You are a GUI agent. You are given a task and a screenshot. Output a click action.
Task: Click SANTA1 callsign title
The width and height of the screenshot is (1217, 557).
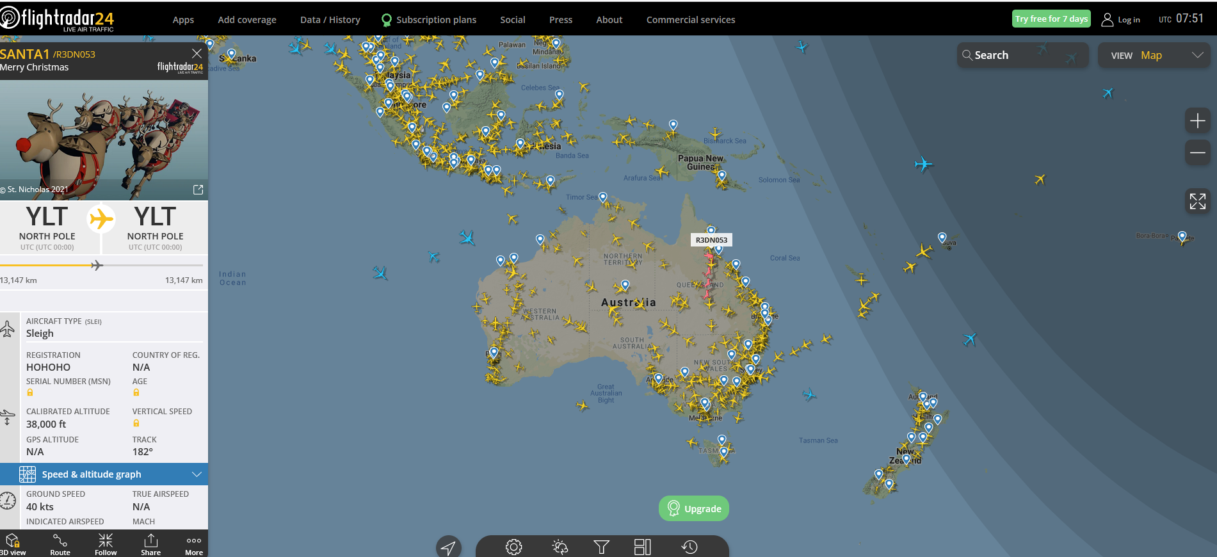tap(24, 54)
